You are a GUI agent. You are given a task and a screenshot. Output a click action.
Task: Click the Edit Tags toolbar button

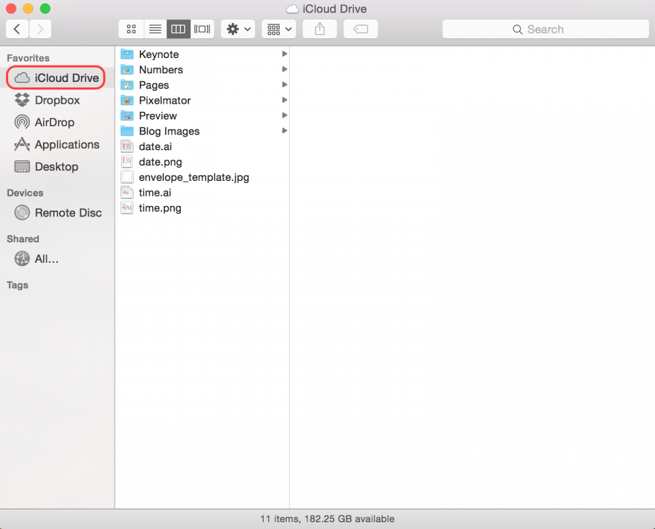(360, 29)
